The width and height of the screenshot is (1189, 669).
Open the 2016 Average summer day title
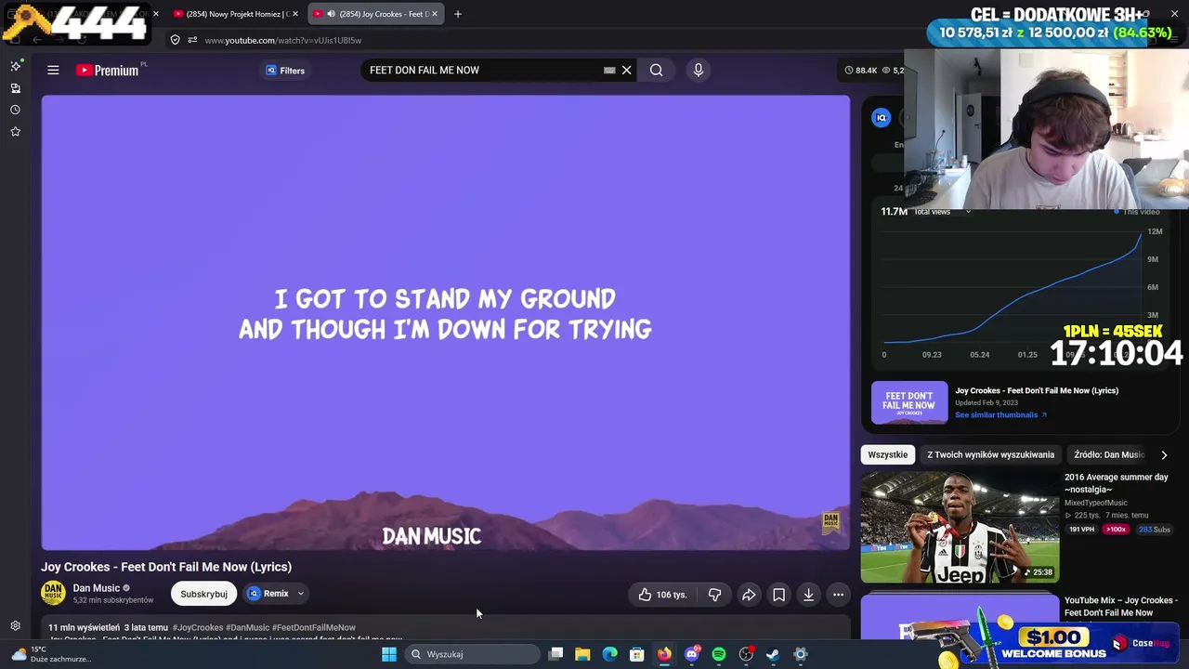coord(1117,483)
